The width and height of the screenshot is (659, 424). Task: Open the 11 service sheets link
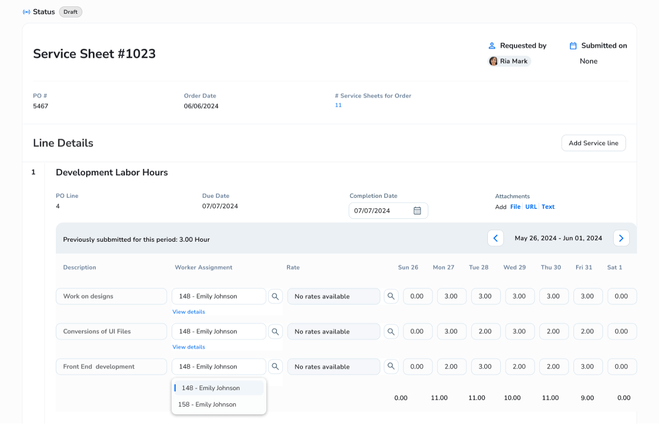pyautogui.click(x=338, y=105)
